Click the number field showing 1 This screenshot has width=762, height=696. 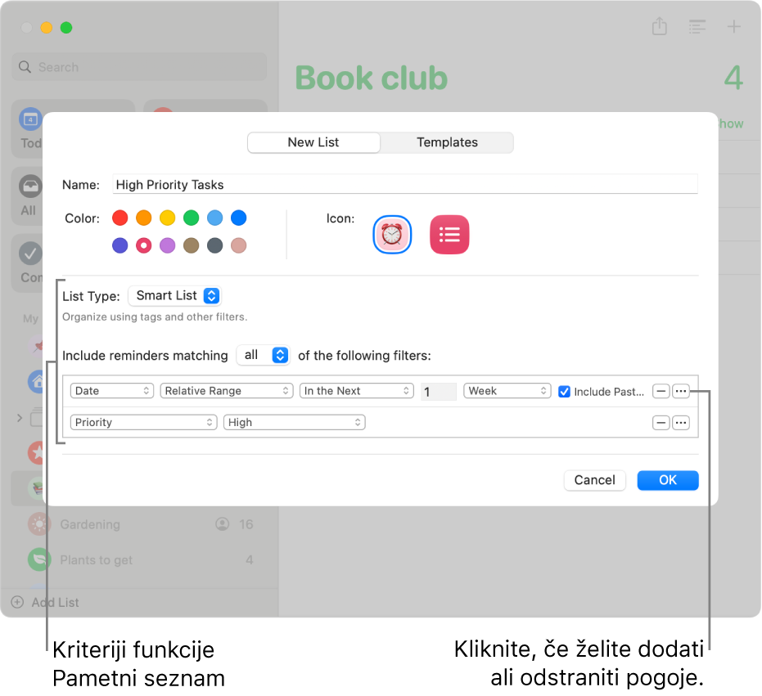pyautogui.click(x=439, y=392)
